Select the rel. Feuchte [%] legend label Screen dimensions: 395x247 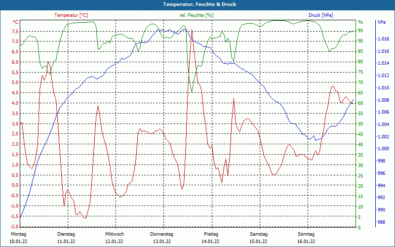[x=197, y=15]
